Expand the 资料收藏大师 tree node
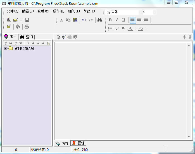This screenshot has height=154, width=195. click(6, 48)
